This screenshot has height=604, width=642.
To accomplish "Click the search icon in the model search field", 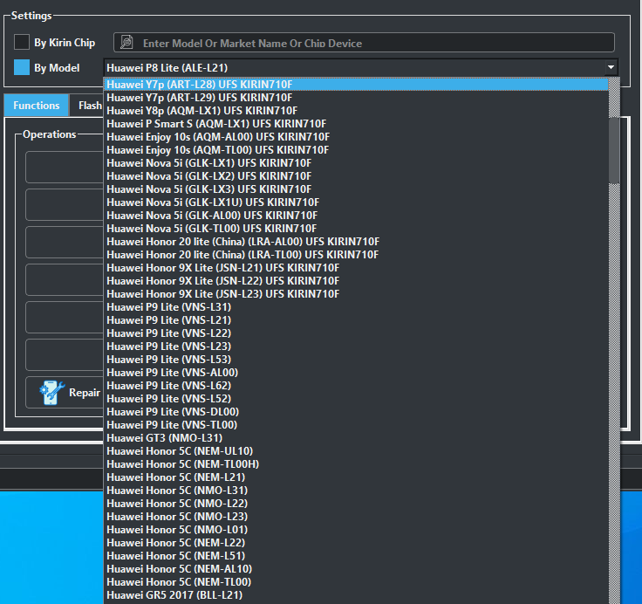I will click(127, 42).
